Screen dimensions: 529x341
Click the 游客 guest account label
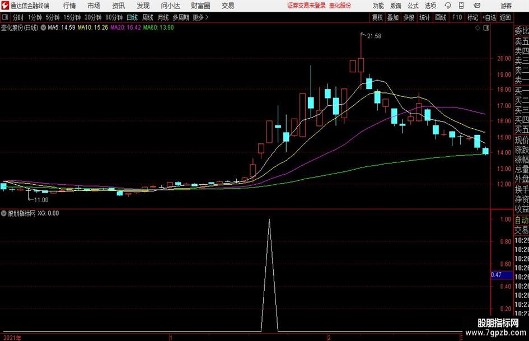coord(506,6)
